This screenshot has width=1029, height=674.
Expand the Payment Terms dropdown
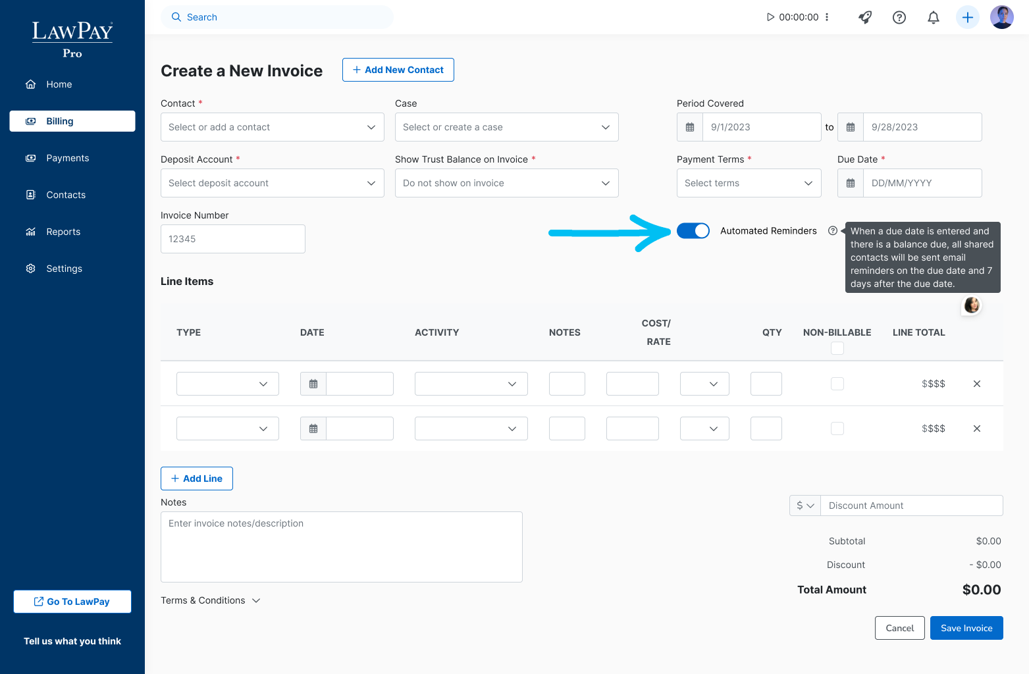click(x=749, y=182)
